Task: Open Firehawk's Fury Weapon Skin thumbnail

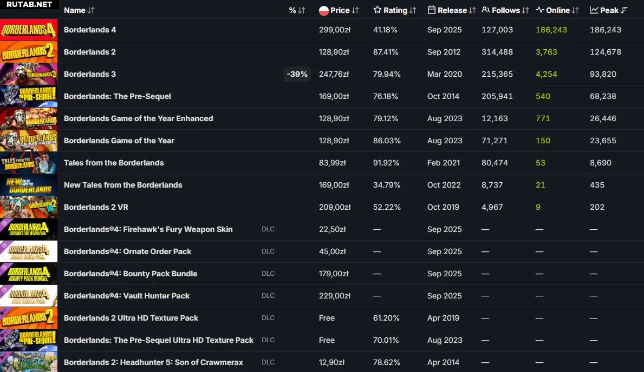Action: click(29, 229)
